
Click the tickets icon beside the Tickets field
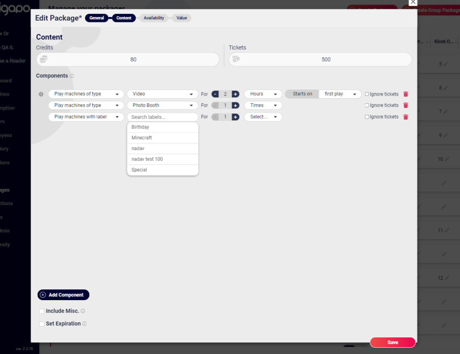tap(237, 59)
